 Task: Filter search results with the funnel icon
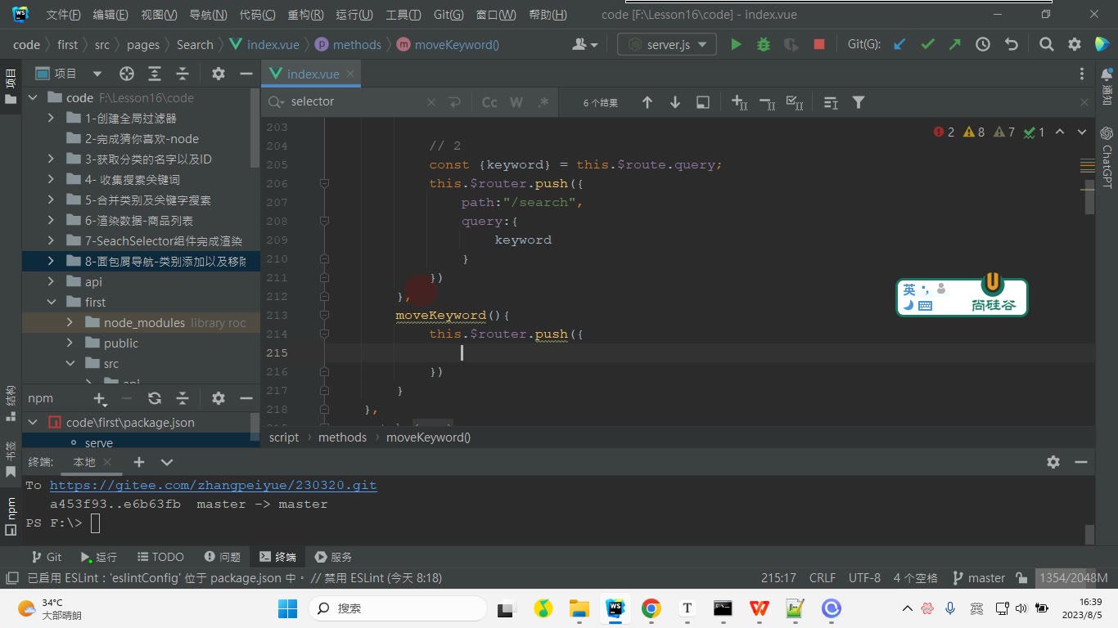[x=859, y=102]
